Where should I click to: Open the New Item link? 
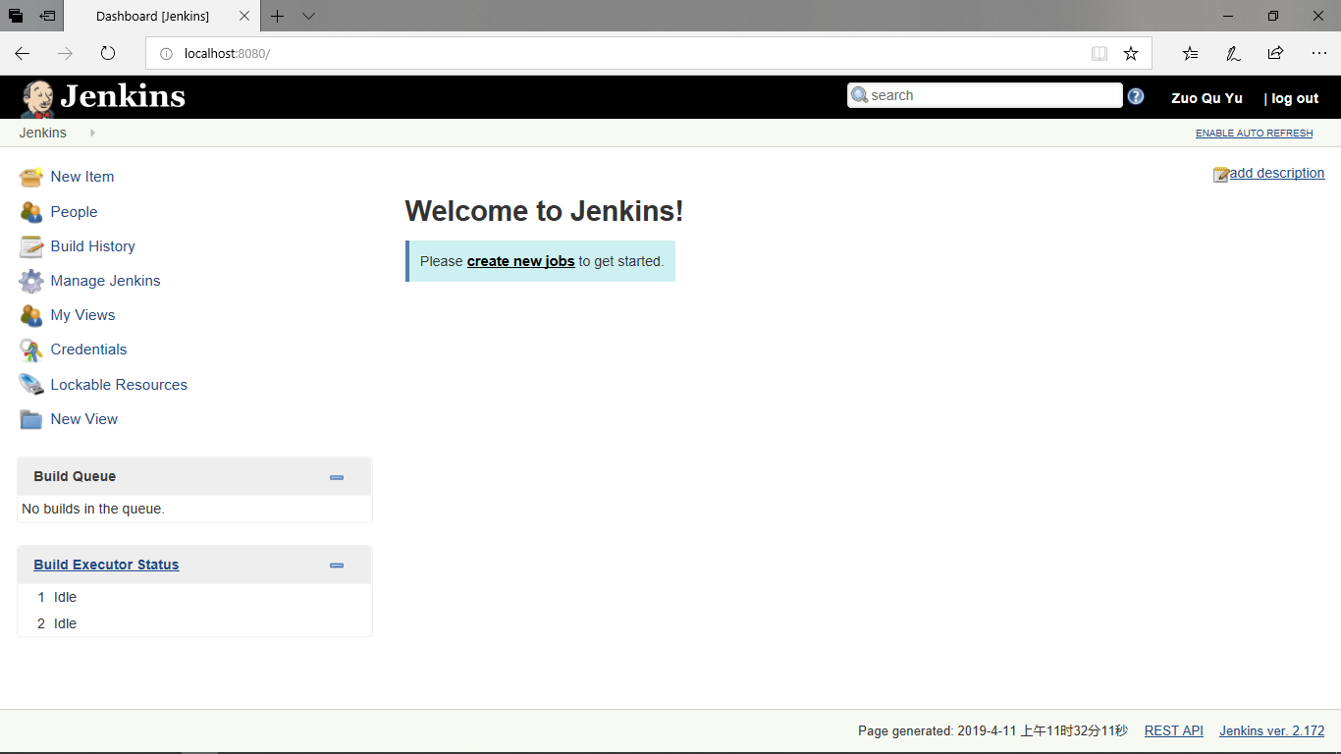82,177
